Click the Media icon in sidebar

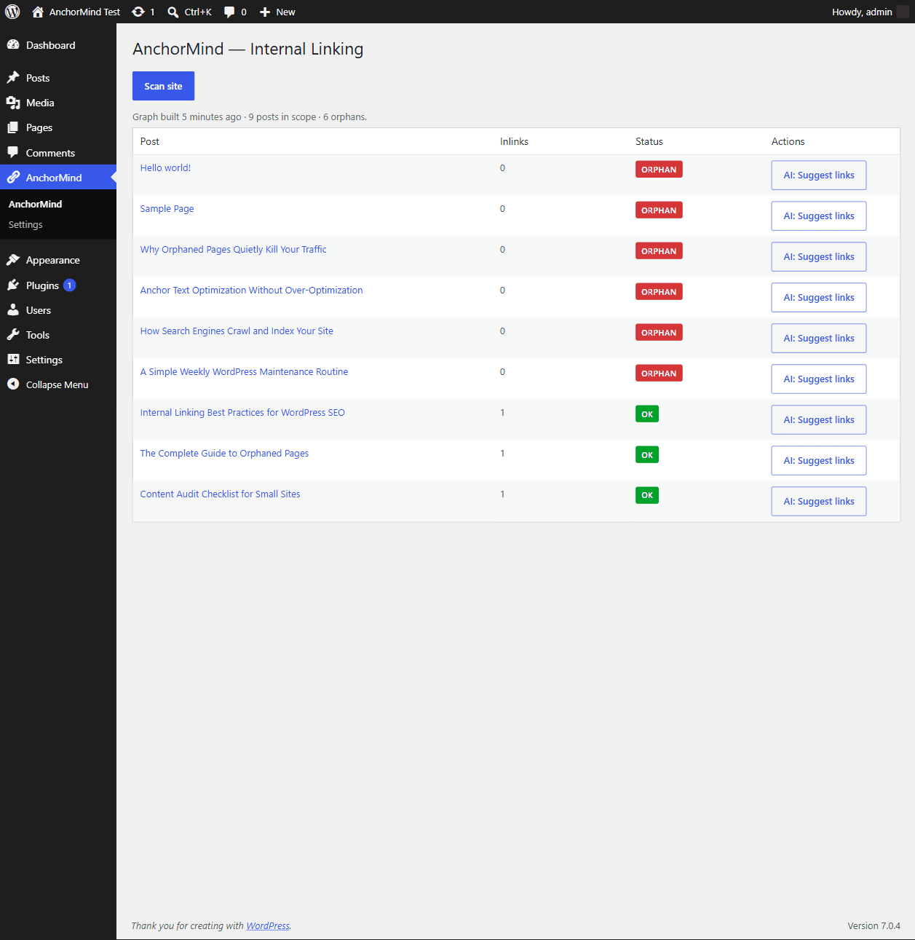13,103
